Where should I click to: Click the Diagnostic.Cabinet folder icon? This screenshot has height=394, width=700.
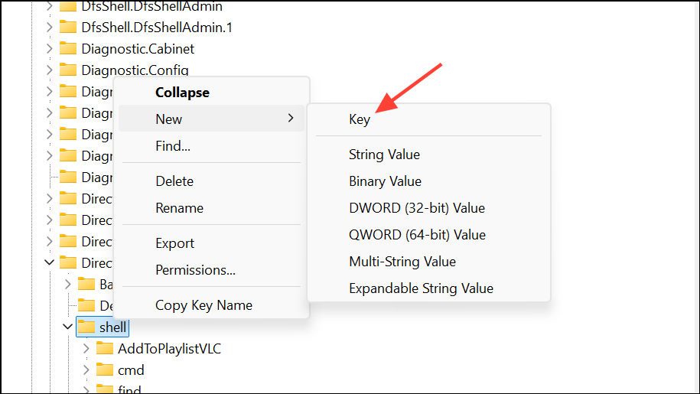click(68, 49)
